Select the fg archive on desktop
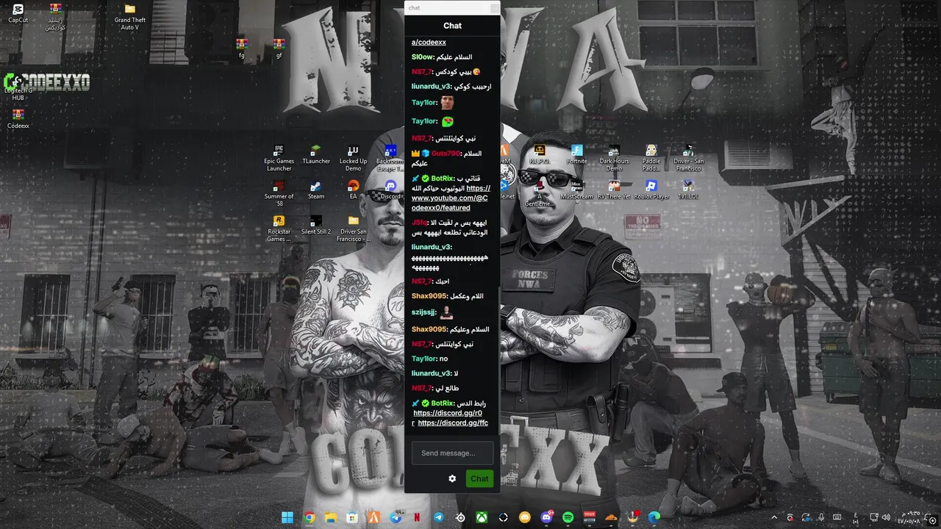 (242, 48)
